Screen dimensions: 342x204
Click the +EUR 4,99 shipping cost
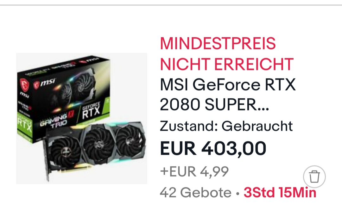point(194,171)
